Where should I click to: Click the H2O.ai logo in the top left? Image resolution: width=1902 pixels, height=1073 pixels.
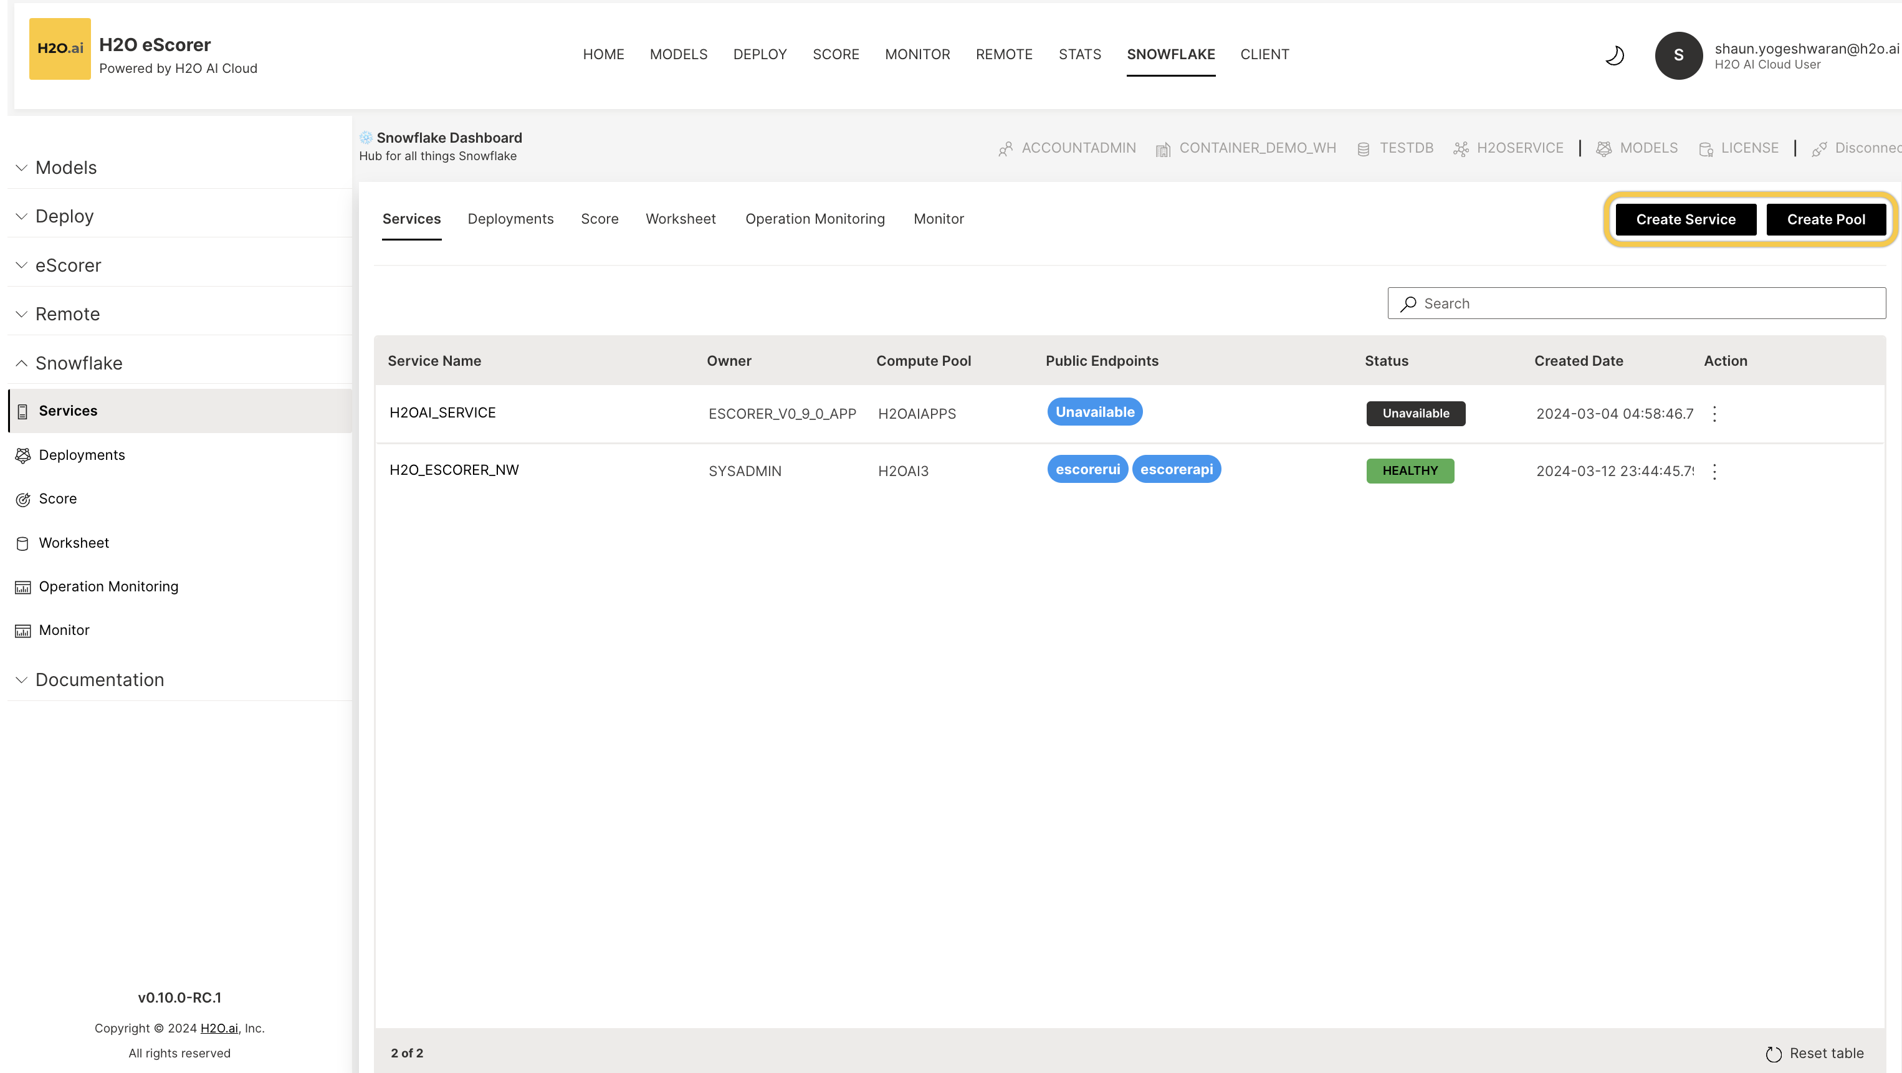pos(60,48)
